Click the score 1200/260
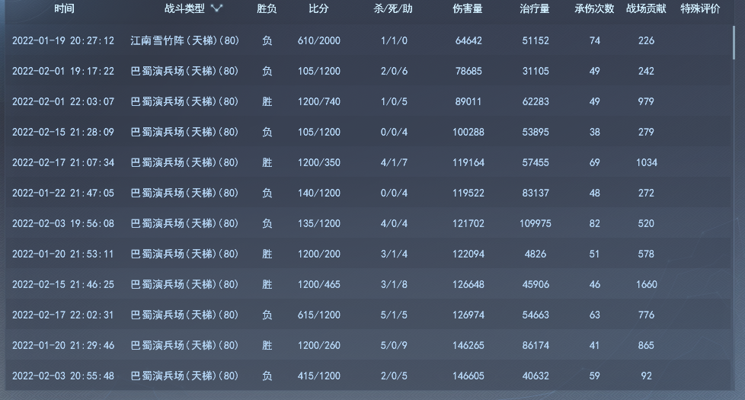745x400 pixels. pyautogui.click(x=319, y=345)
